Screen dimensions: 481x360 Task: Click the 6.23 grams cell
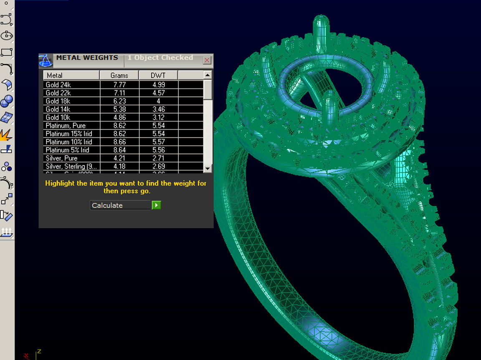[x=119, y=101]
